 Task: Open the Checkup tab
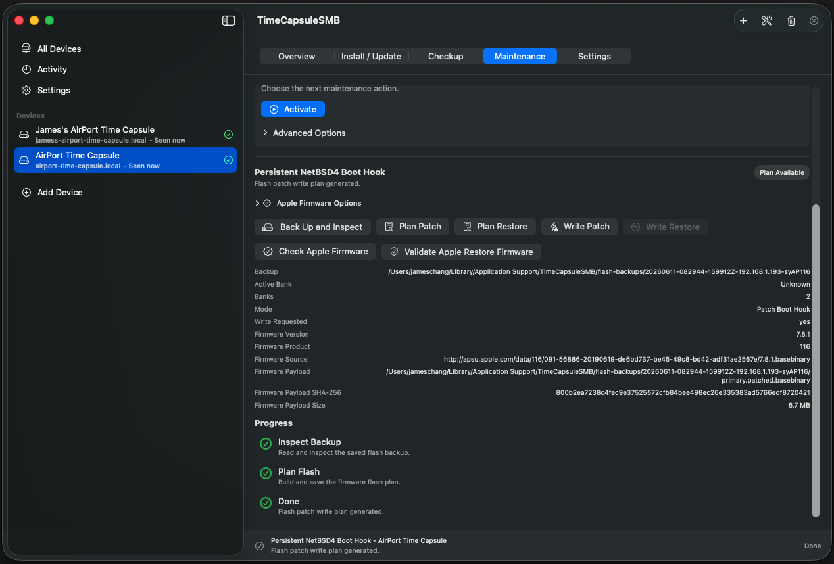click(446, 57)
